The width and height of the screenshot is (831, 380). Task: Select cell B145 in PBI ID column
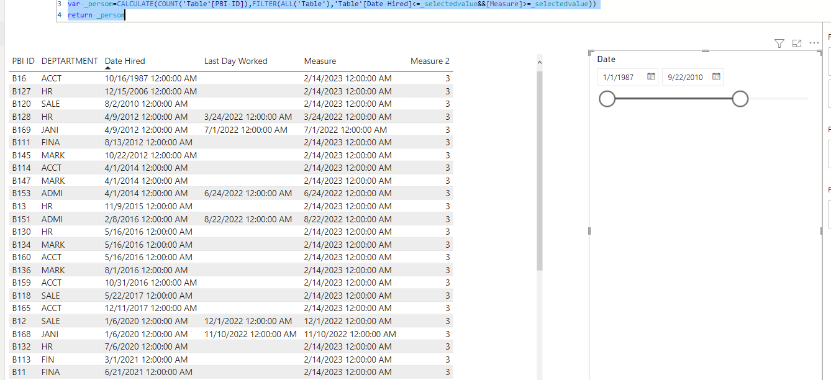click(22, 155)
